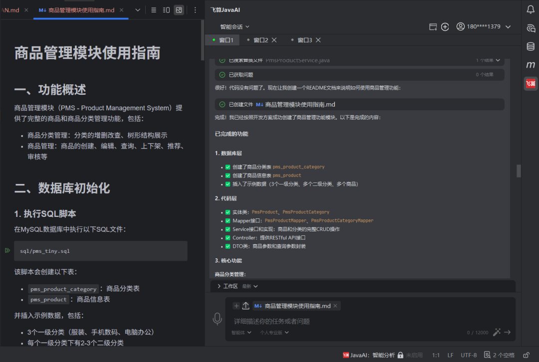Click the upload file icon

click(246, 306)
